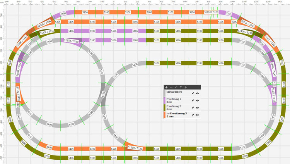Hide the Standardebene layer via eye icon
The height and width of the screenshot is (164, 290).
tap(197, 93)
